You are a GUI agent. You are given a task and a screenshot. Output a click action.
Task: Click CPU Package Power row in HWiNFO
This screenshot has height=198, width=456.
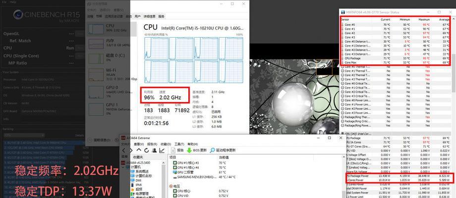(399, 176)
